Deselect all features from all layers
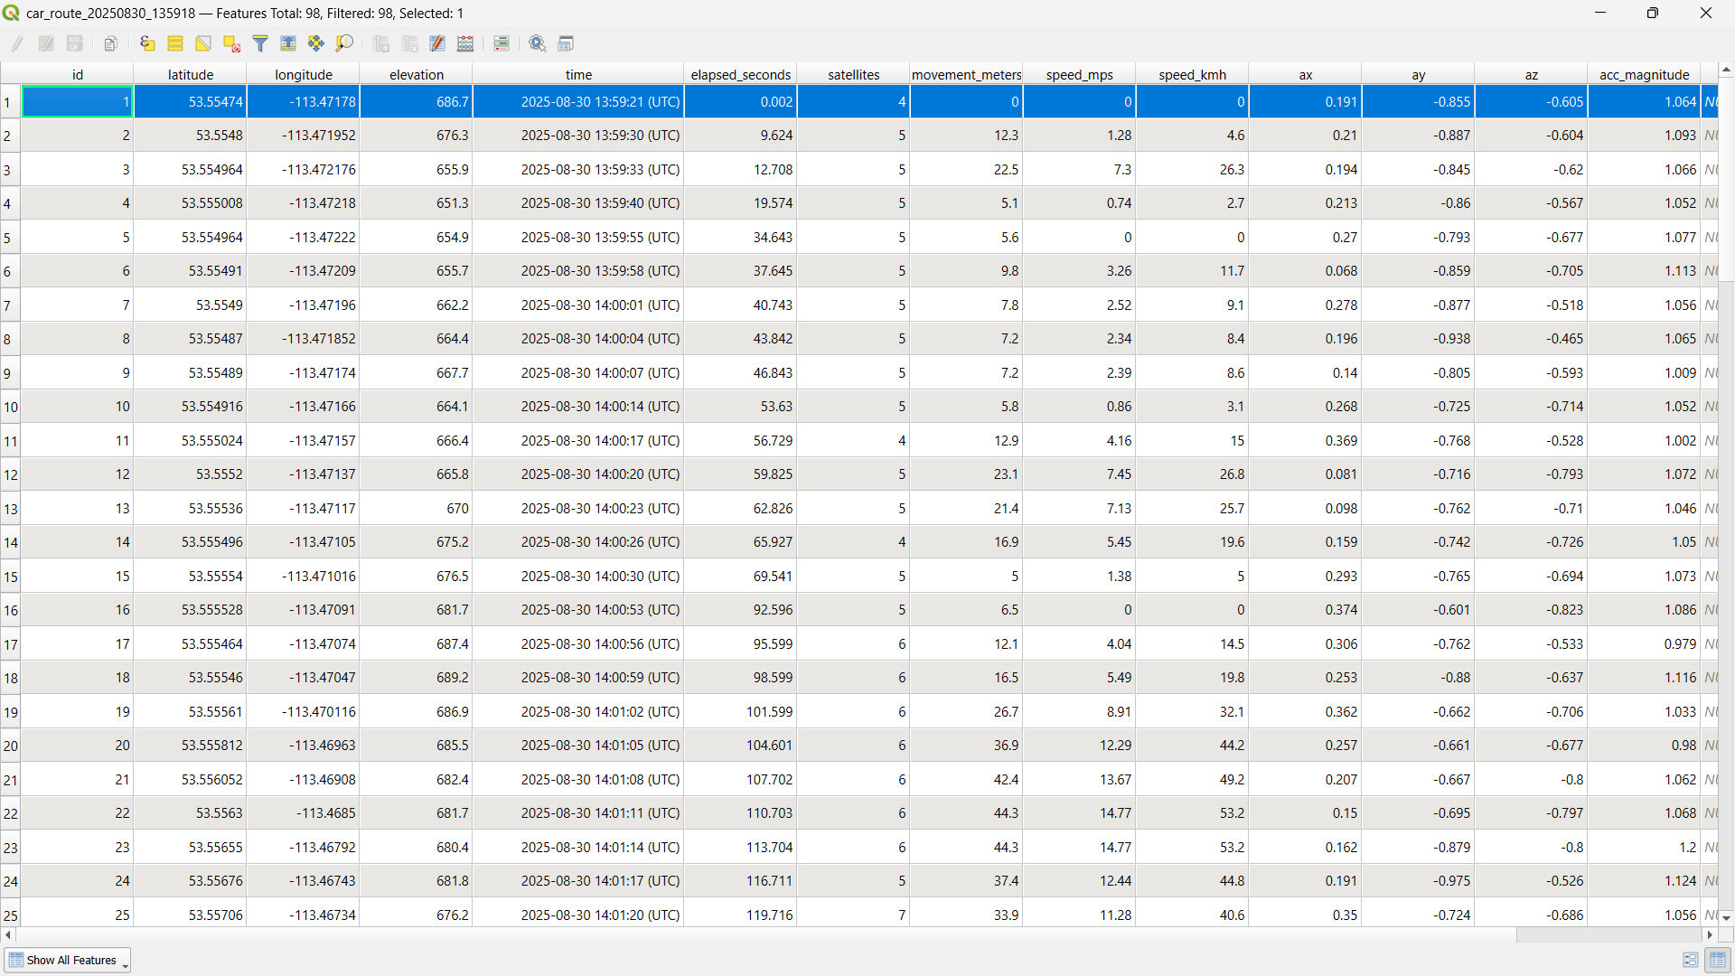1735x976 pixels. click(x=231, y=43)
